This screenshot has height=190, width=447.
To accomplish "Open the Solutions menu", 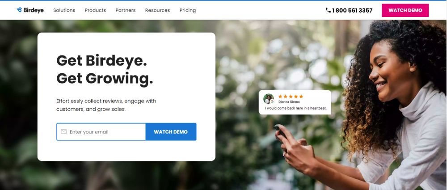I will pyautogui.click(x=64, y=10).
